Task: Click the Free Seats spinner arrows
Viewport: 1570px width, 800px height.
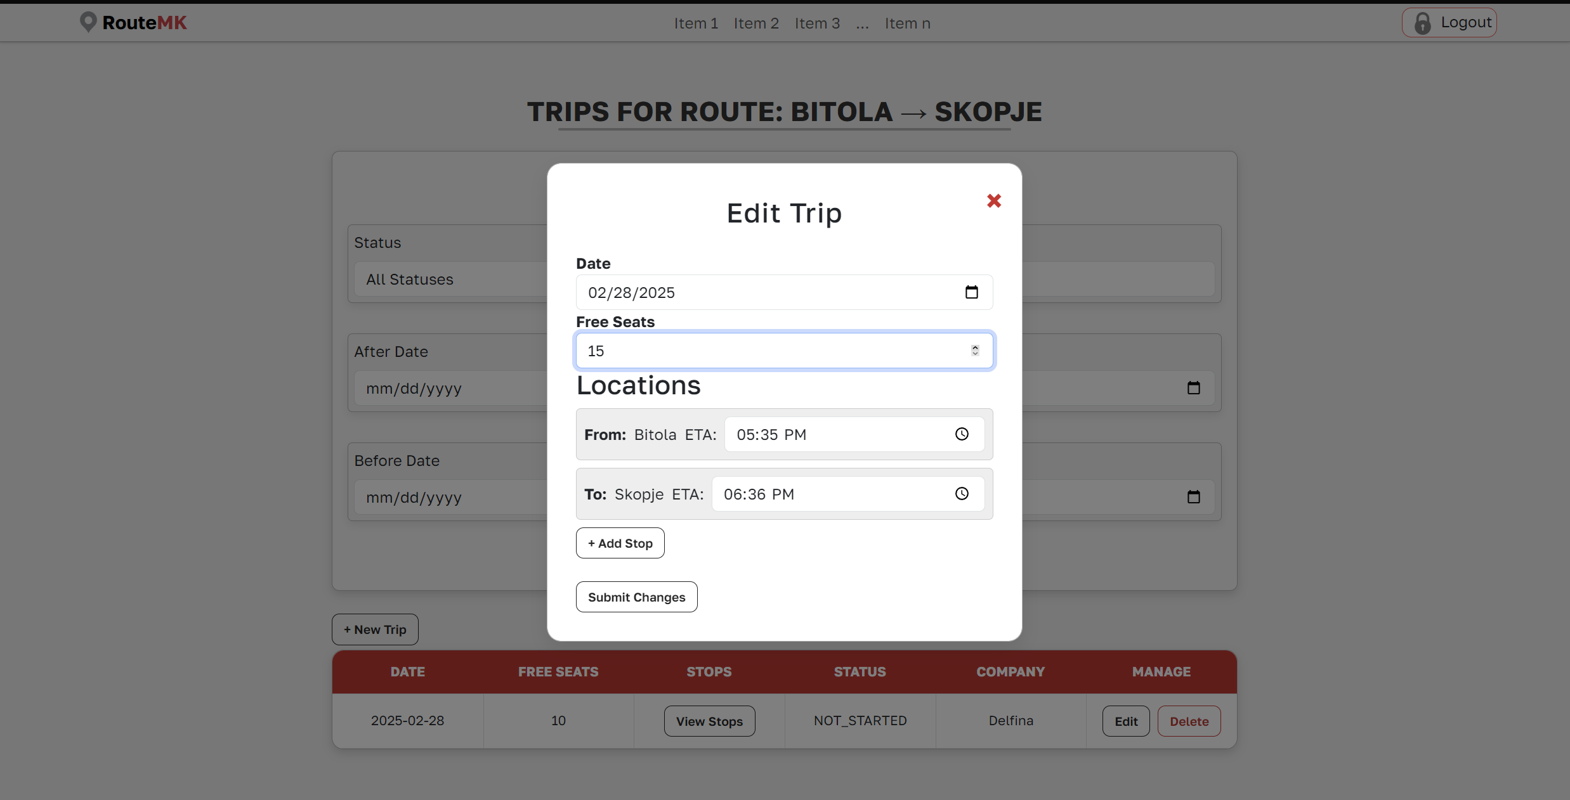Action: [x=975, y=351]
